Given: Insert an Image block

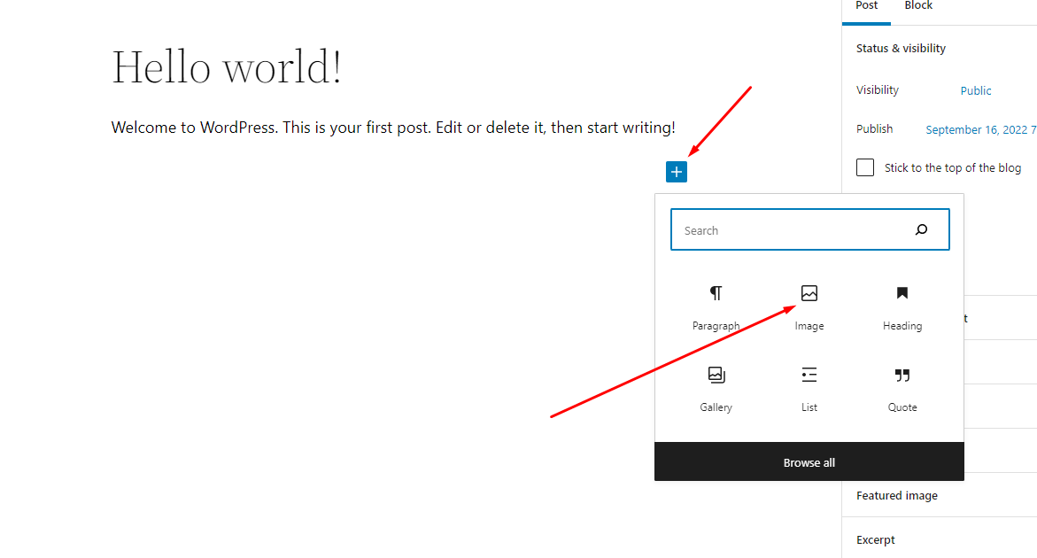Looking at the screenshot, I should point(809,301).
